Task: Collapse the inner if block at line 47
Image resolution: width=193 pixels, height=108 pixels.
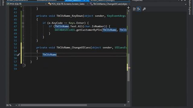Action: [x=23, y=26]
